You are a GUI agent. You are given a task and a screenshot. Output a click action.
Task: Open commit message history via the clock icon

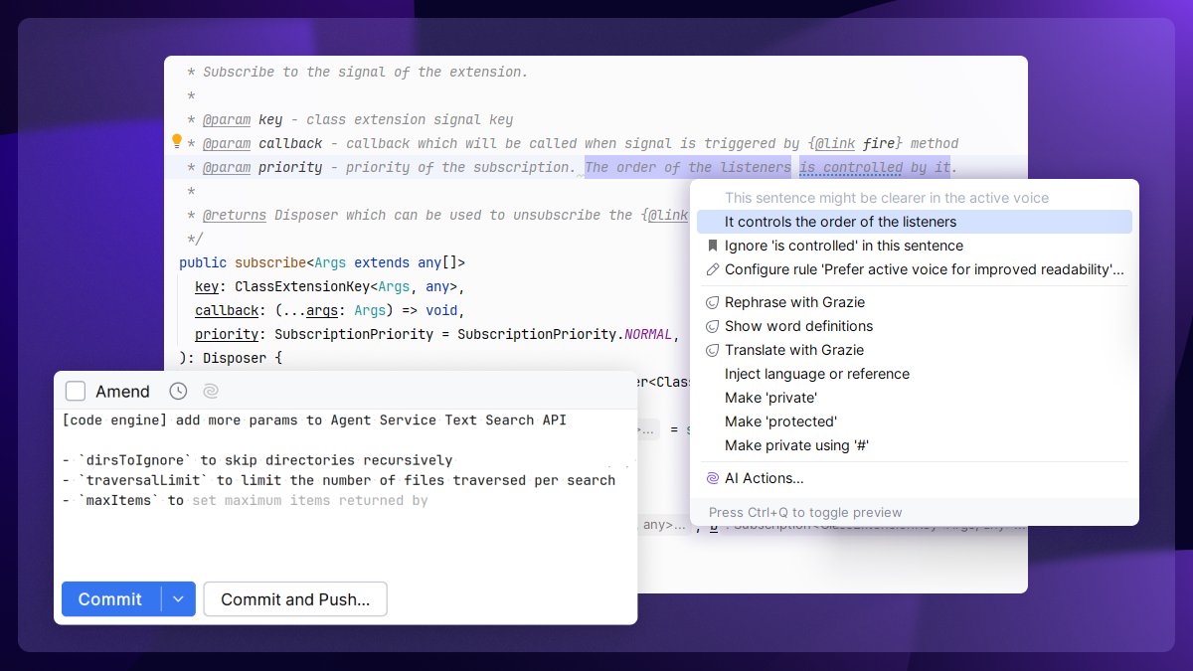click(178, 391)
